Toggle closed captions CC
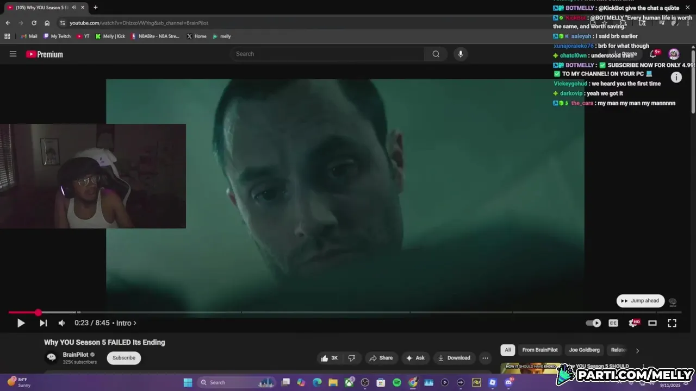This screenshot has width=696, height=391. [x=613, y=323]
